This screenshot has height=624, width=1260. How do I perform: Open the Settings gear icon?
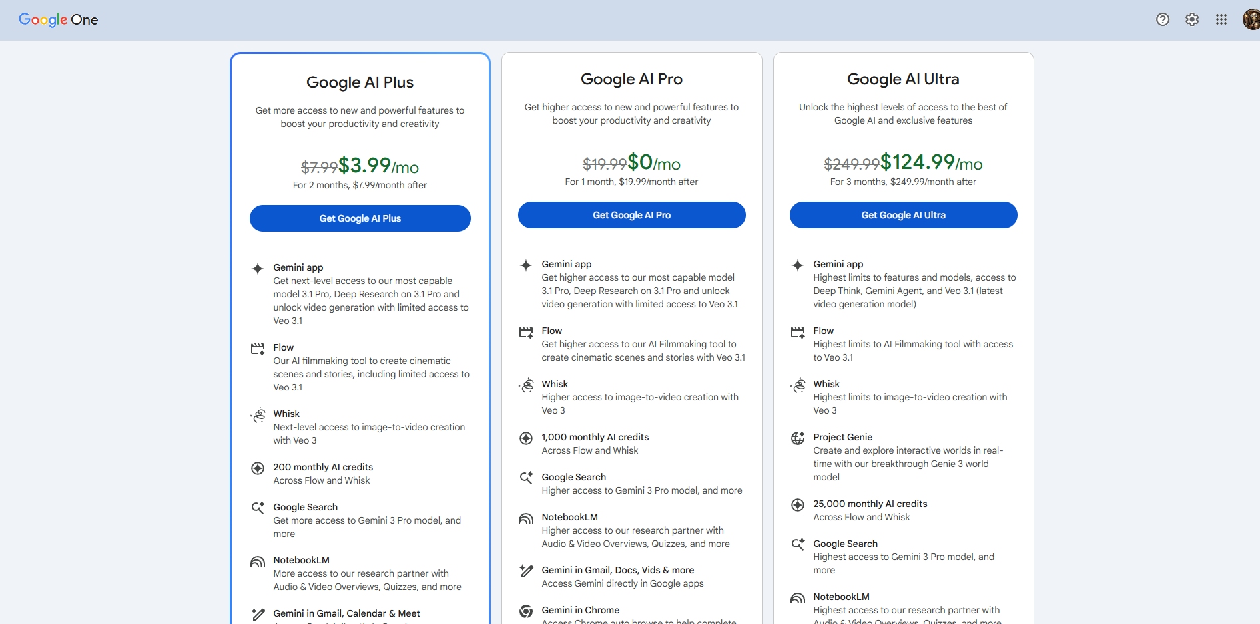coord(1192,19)
